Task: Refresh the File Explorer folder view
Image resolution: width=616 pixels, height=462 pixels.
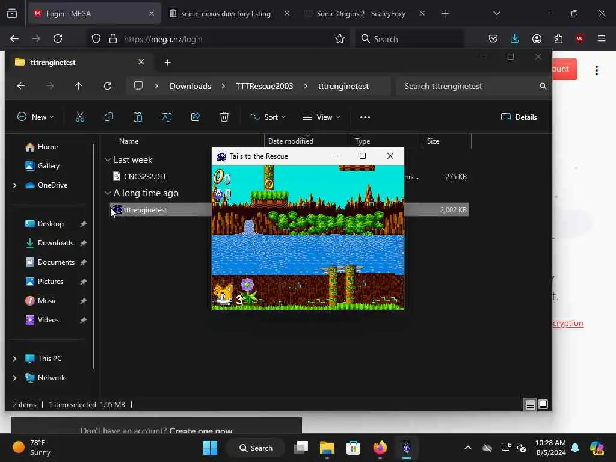Action: (x=107, y=86)
